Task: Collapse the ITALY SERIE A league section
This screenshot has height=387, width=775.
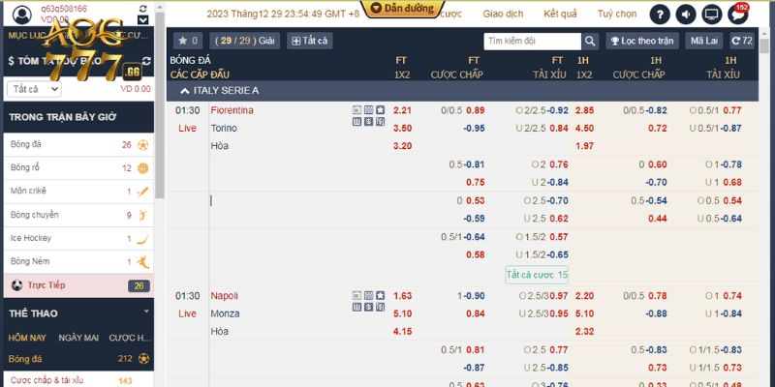Action: click(x=184, y=90)
